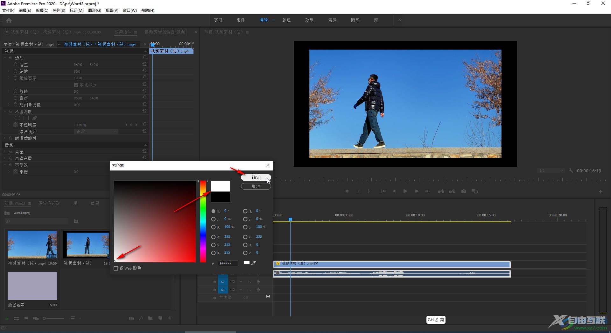Open playback resolution 1/2 dropdown
This screenshot has height=333, width=611.
[551, 171]
